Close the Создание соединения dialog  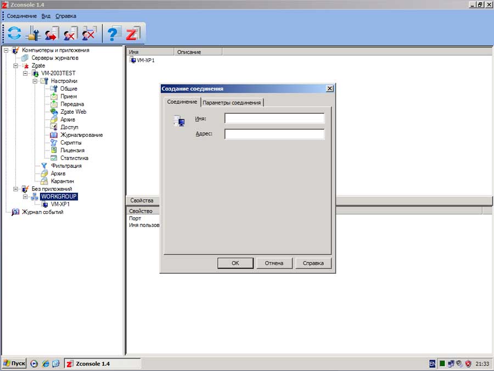tap(329, 88)
